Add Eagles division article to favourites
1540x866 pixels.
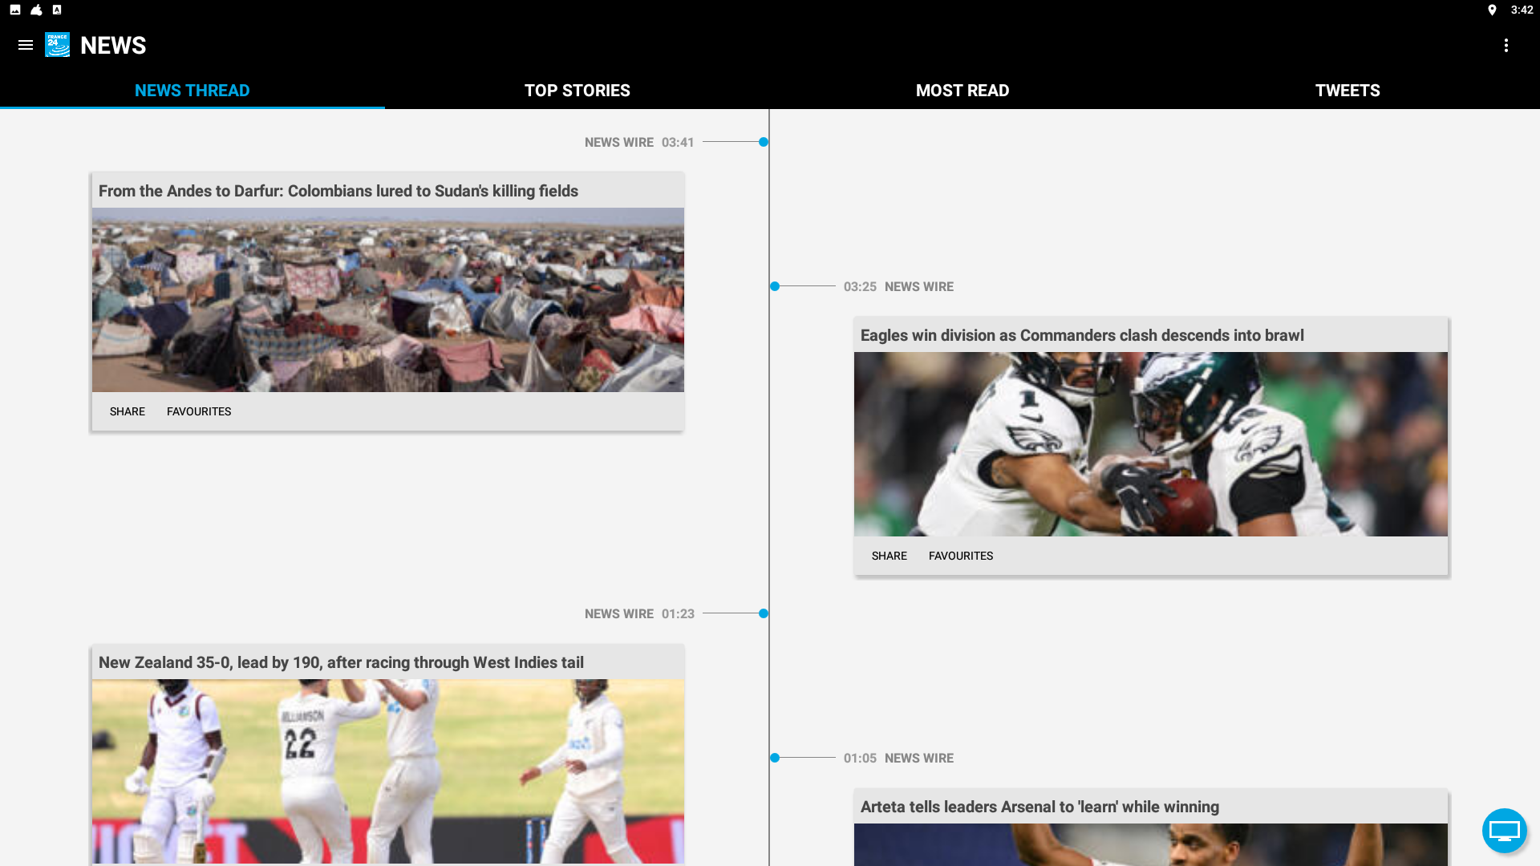pyautogui.click(x=960, y=556)
